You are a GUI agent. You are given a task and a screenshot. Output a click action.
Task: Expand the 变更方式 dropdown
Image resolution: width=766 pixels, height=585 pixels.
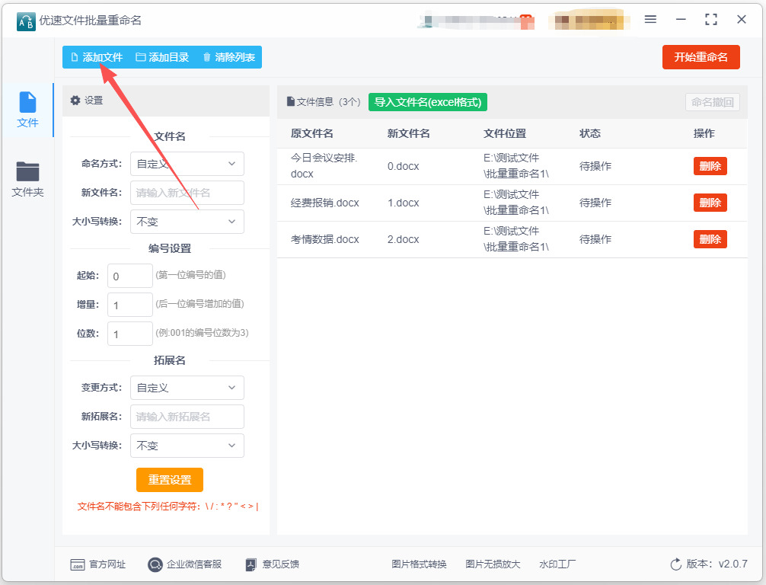tap(187, 388)
